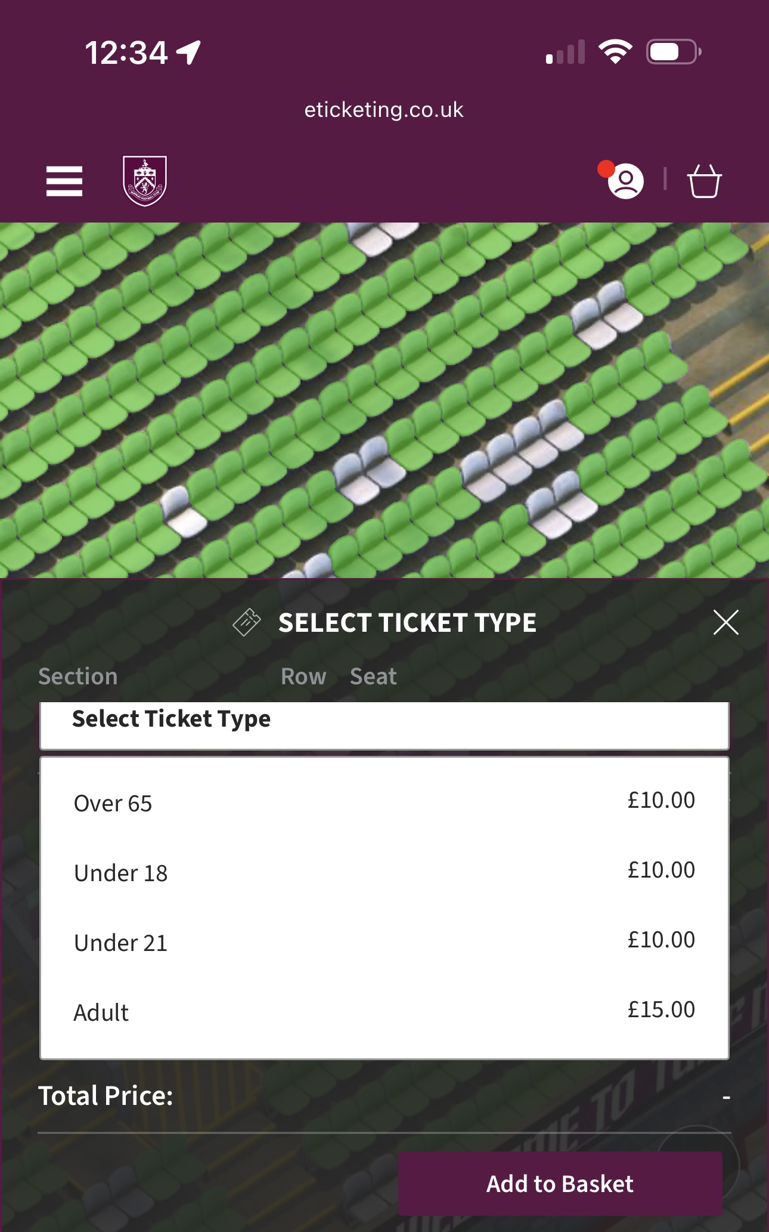
Task: Tap the Burnley club crest logo
Action: [x=145, y=181]
